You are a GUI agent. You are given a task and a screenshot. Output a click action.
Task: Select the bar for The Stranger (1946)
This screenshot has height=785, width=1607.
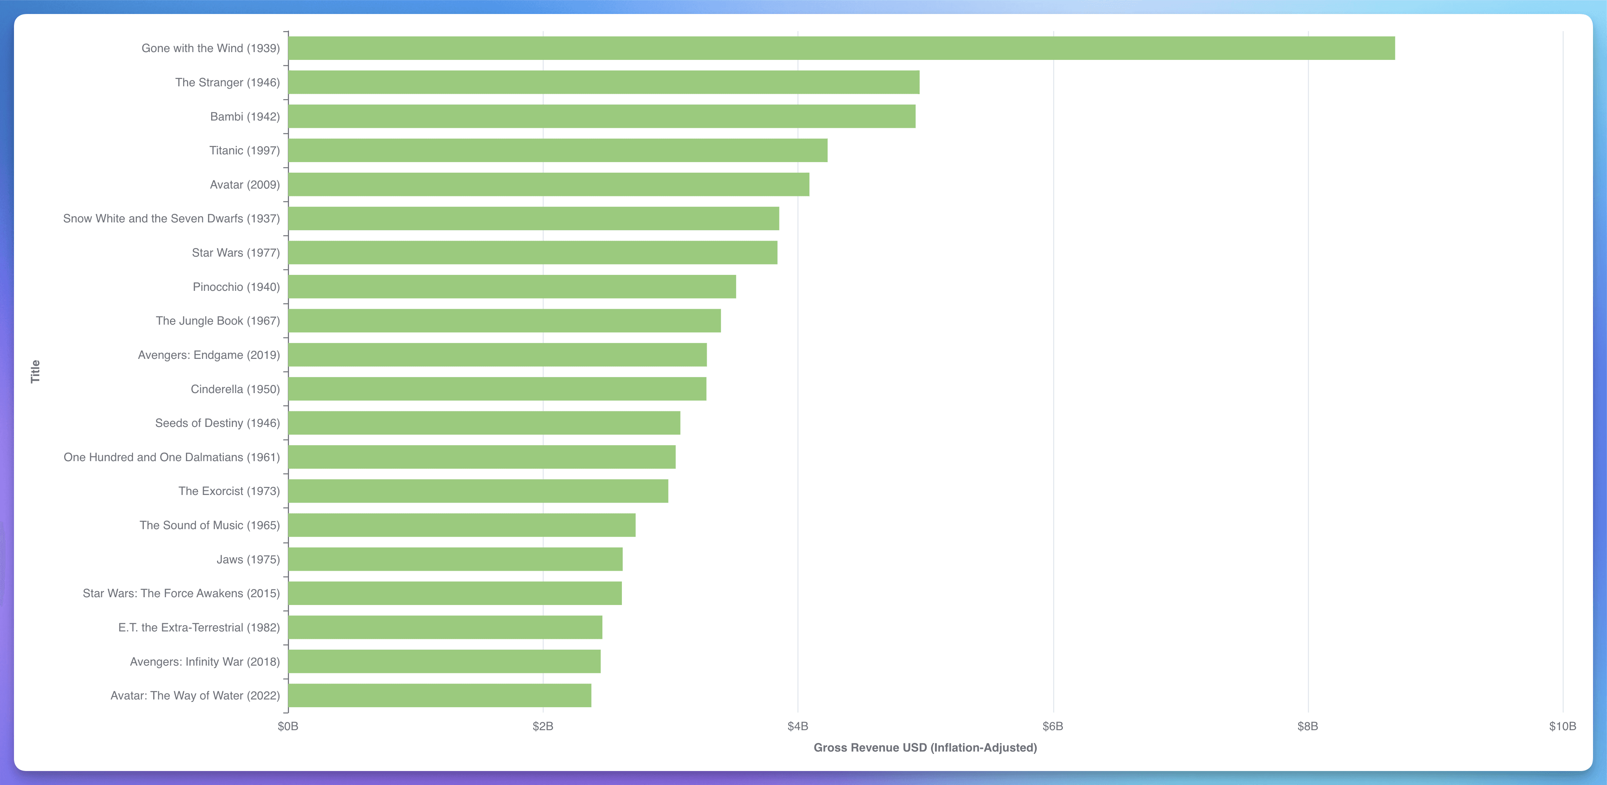[x=604, y=82]
